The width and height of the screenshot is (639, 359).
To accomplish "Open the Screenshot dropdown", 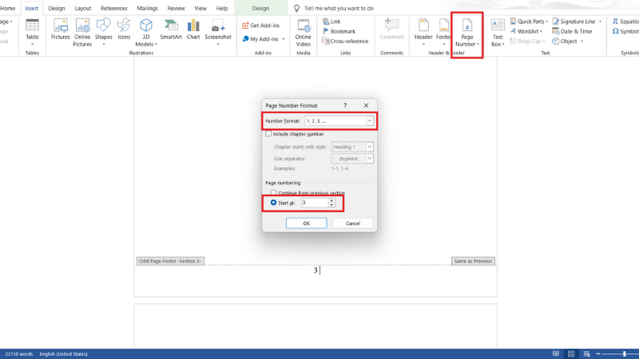I will tap(217, 37).
